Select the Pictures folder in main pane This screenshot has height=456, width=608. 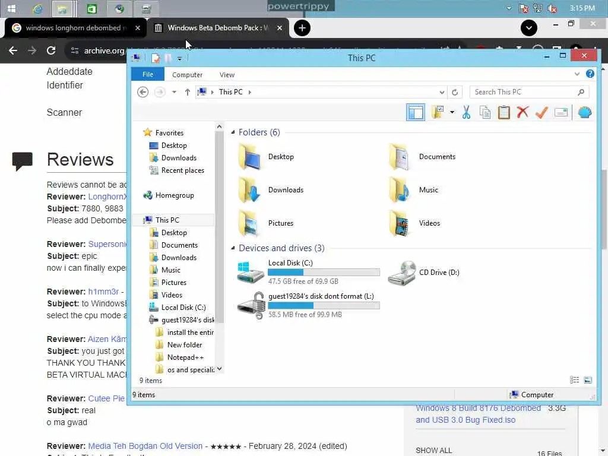coord(265,223)
